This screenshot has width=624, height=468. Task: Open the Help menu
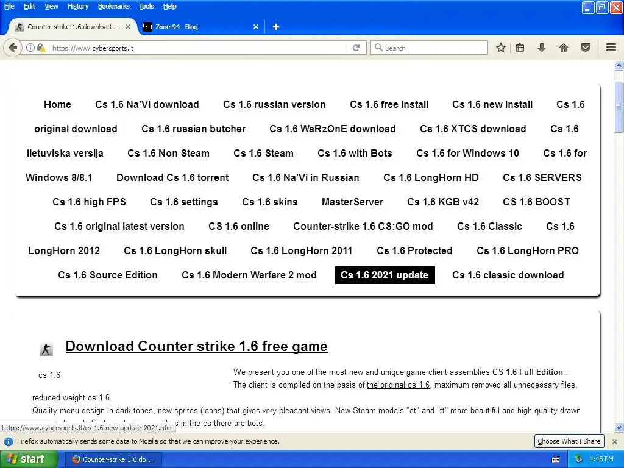169,6
